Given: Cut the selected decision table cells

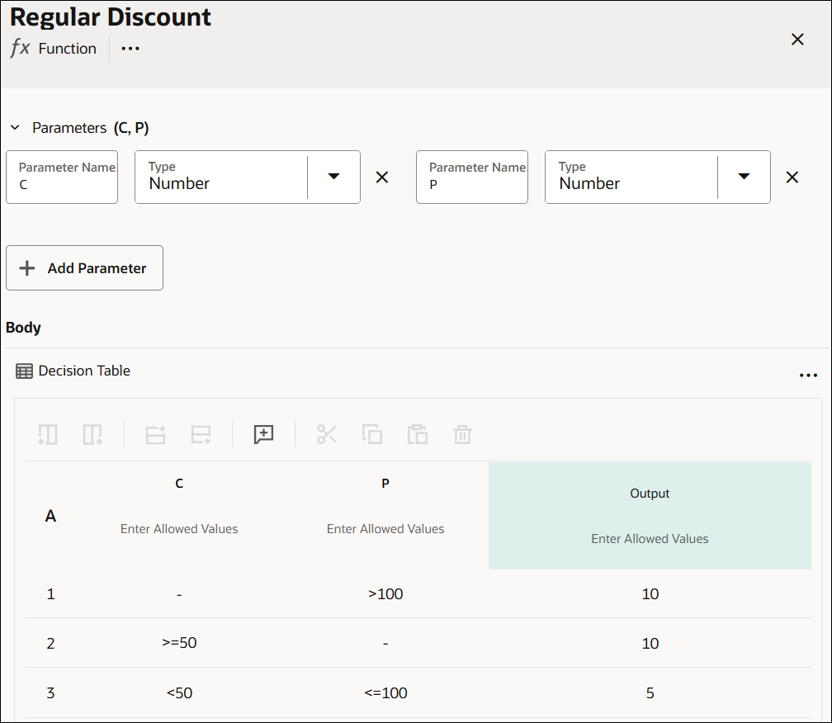Looking at the screenshot, I should pyautogui.click(x=327, y=434).
